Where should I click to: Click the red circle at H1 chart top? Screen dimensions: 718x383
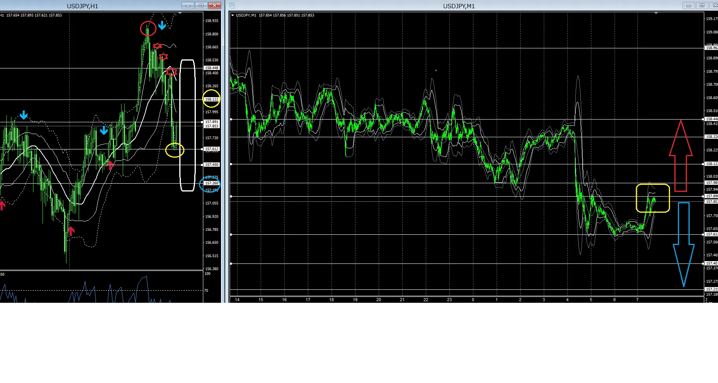pyautogui.click(x=148, y=29)
